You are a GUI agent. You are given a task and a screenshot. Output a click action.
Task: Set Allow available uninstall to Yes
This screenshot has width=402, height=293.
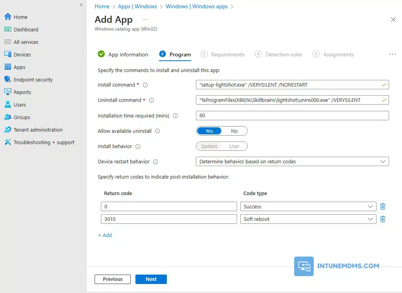pyautogui.click(x=209, y=131)
